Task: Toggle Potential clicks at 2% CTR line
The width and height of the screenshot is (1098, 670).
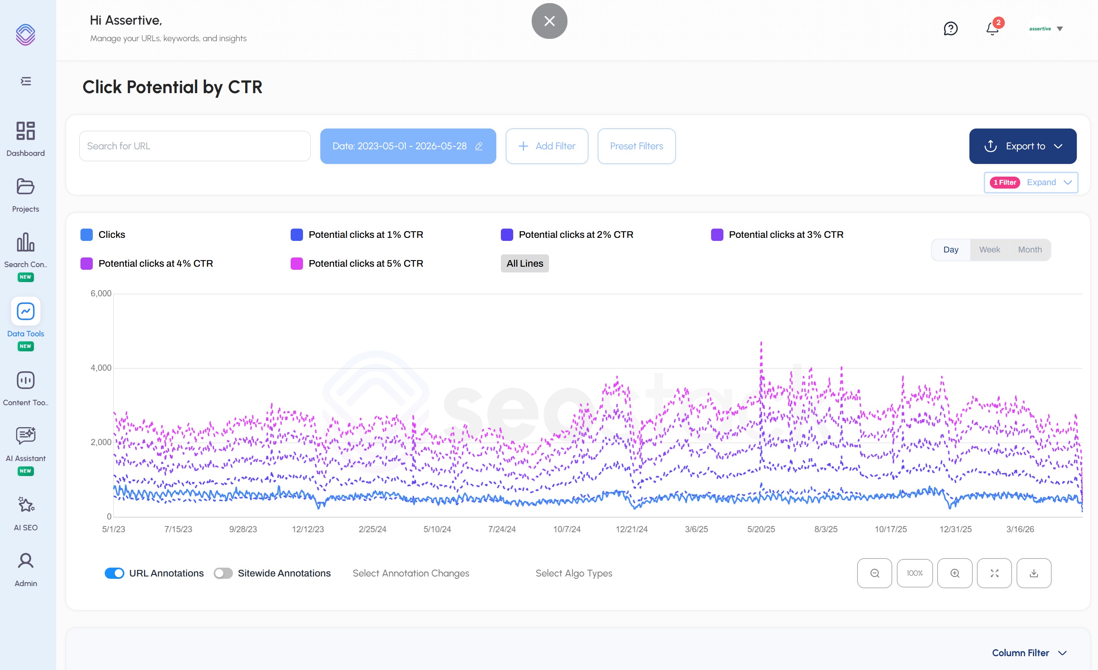Action: point(567,235)
